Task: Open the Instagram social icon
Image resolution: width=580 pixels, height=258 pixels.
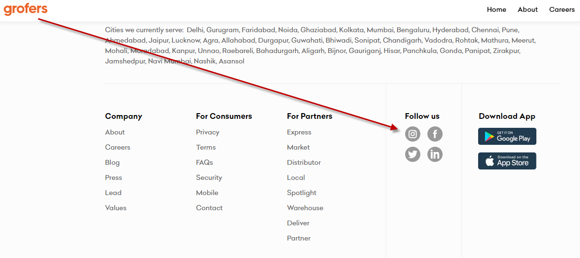Action: [413, 134]
